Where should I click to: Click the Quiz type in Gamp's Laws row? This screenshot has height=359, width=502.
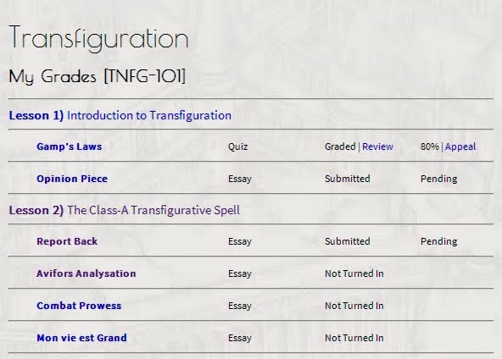coord(238,146)
